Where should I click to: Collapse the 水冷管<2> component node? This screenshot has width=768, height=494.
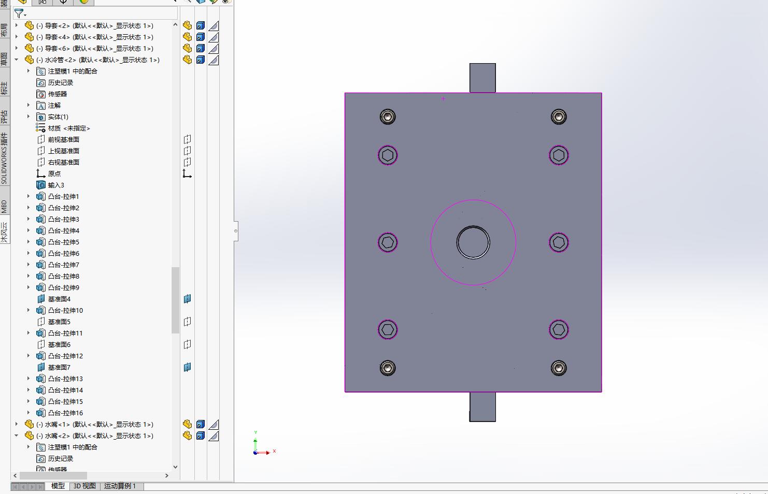click(17, 60)
